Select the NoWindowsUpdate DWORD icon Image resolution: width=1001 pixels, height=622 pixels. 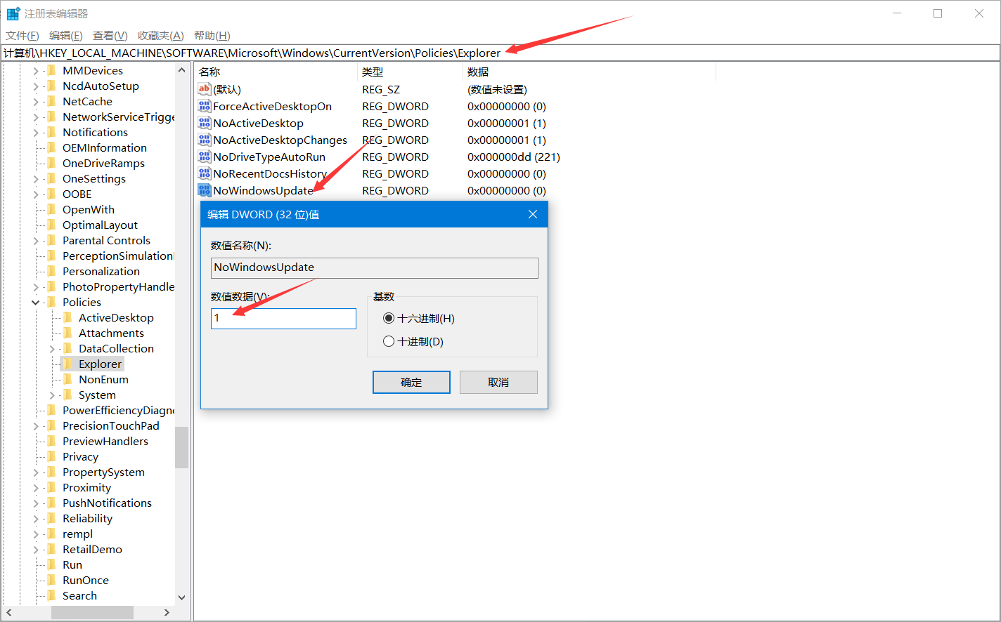(205, 190)
